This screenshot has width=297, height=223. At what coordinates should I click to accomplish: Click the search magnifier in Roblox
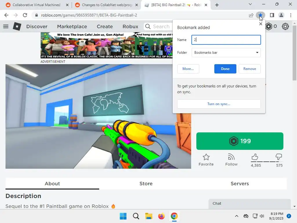tap(148, 26)
